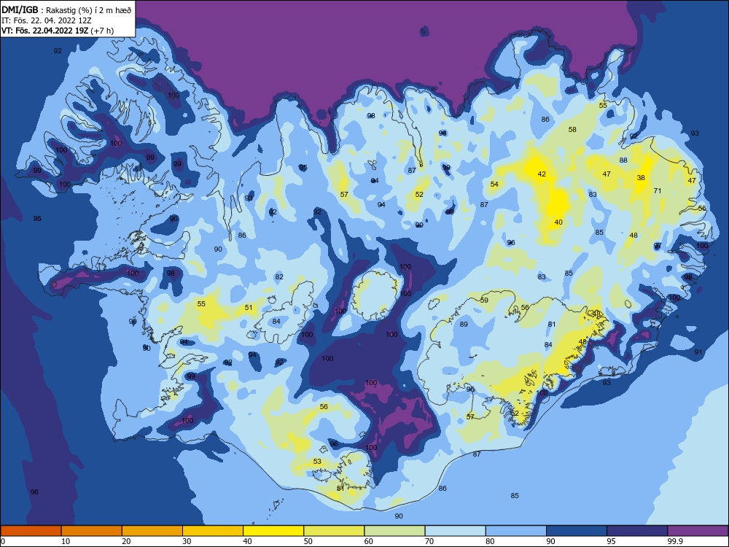Screen dimensions: 729x547
Task: Select the map value '71' in the east
Action: tap(658, 190)
